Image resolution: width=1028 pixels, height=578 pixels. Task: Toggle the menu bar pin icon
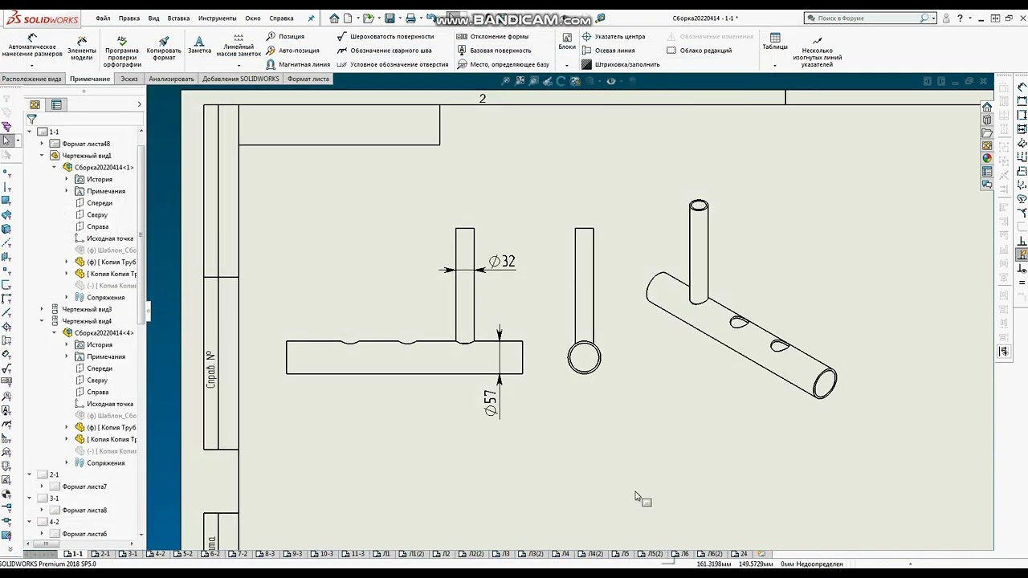[x=311, y=18]
